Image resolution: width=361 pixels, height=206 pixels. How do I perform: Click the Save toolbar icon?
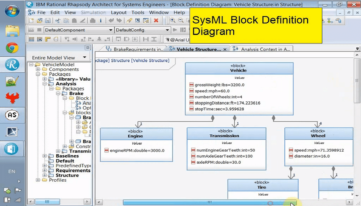48,21
